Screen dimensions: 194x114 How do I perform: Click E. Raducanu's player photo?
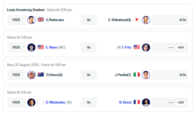[x=31, y=20]
